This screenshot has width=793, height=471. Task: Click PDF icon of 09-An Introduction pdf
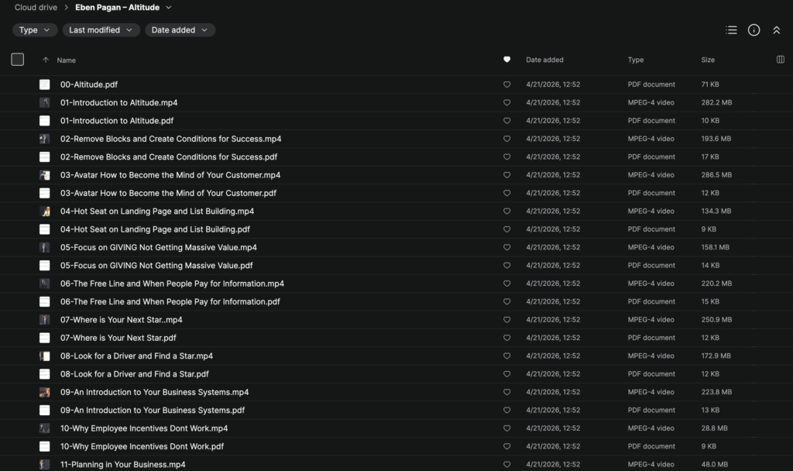click(44, 411)
